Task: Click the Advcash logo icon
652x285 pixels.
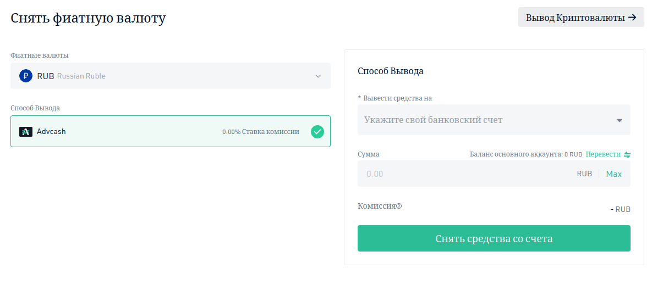Action: click(26, 132)
